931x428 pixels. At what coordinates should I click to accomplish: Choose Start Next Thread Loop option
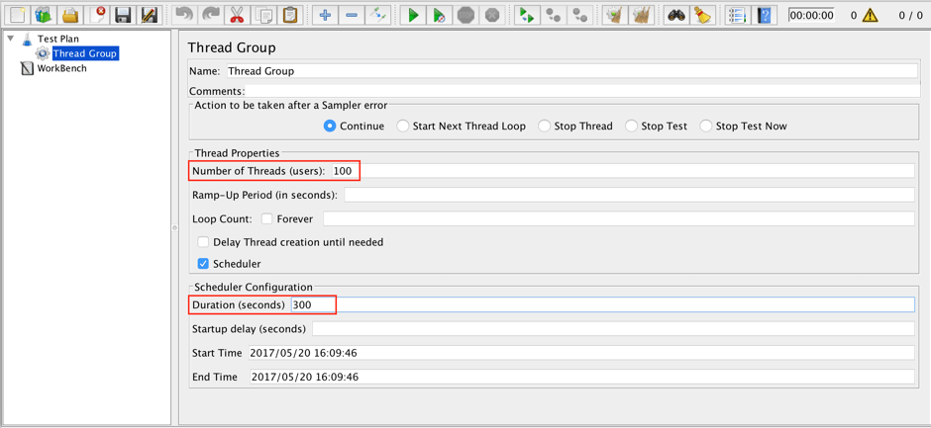coord(403,127)
